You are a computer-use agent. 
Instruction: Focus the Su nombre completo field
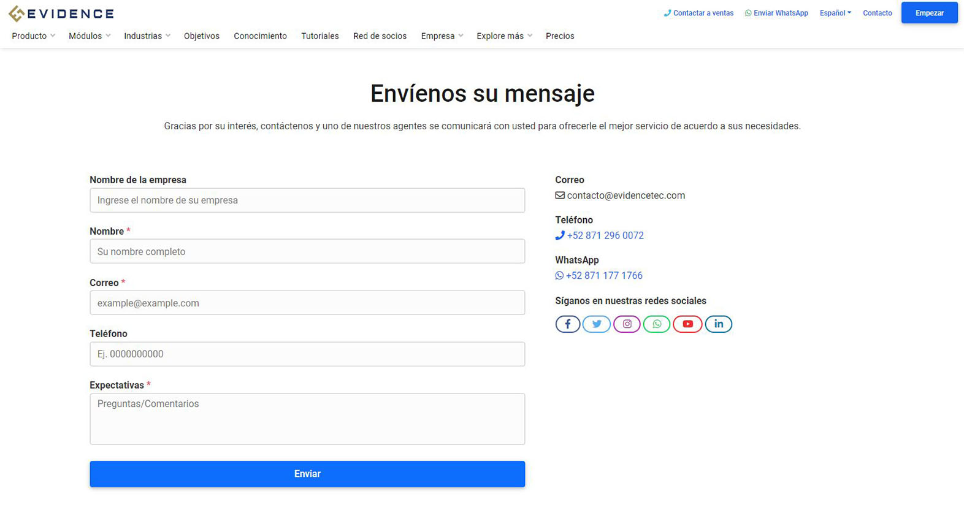click(x=307, y=251)
